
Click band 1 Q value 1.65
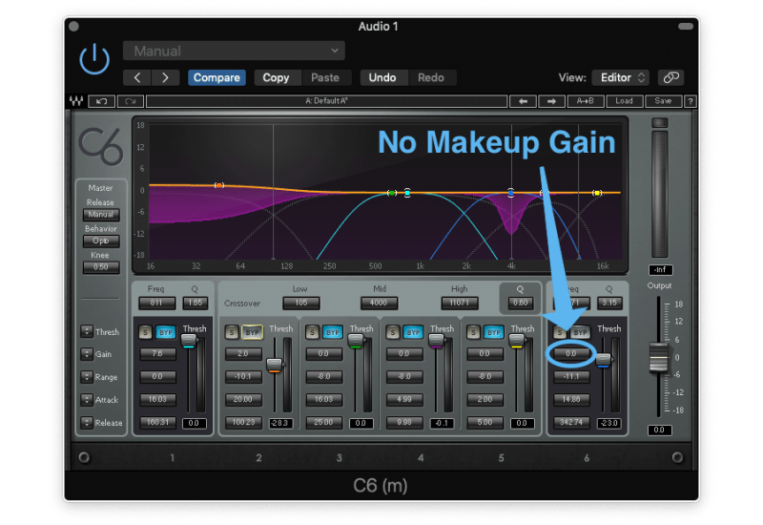(x=196, y=303)
